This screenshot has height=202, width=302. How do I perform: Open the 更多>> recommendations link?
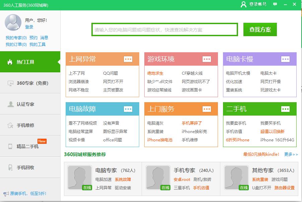coord(290,155)
